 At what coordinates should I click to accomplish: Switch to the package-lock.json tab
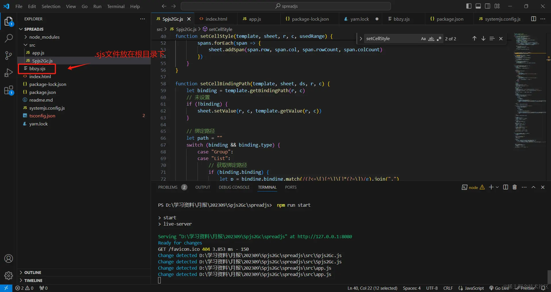point(310,19)
